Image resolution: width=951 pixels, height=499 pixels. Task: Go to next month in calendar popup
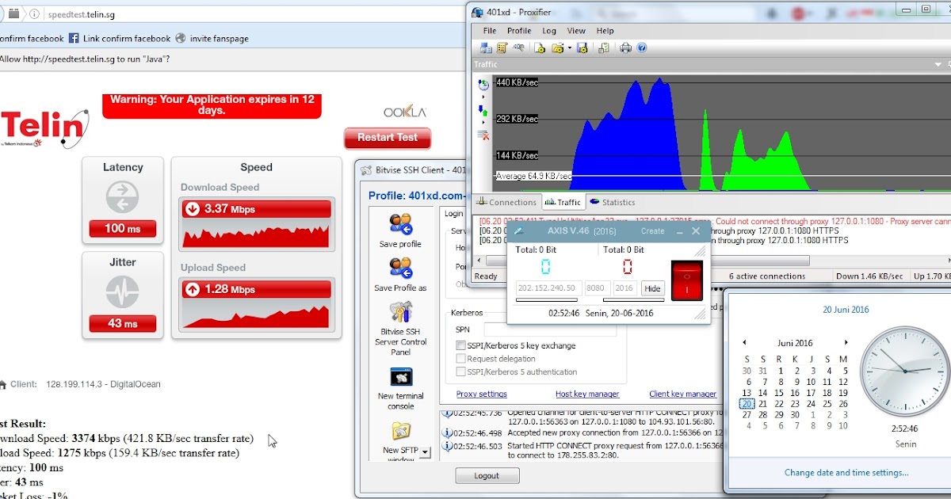(846, 343)
